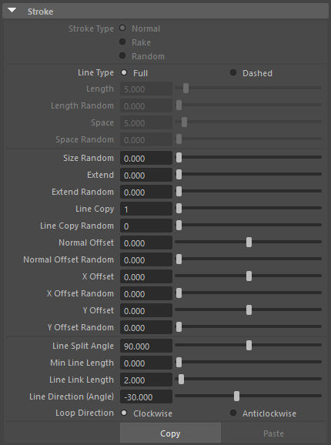
Task: Click the Size Random value field
Action: pyautogui.click(x=146, y=158)
